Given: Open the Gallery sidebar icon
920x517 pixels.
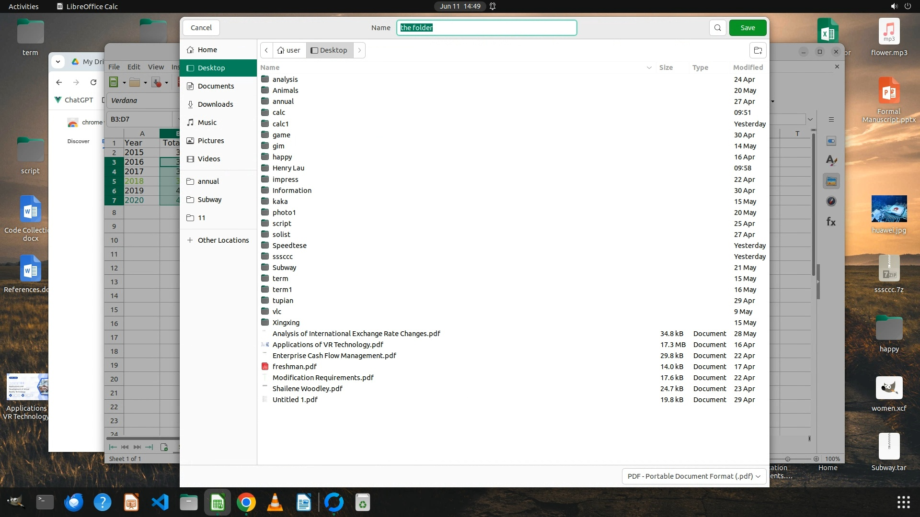Looking at the screenshot, I should 831,181.
